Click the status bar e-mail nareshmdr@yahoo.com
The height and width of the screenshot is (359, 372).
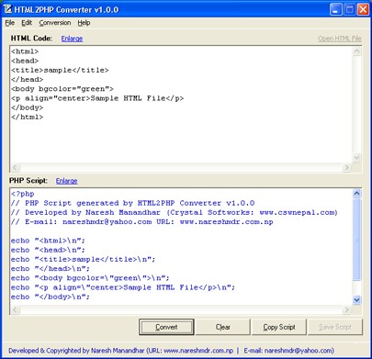(298, 351)
